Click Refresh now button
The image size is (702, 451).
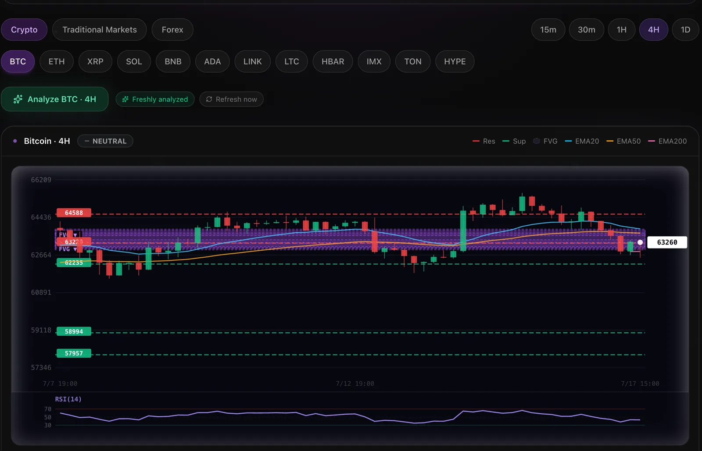tap(231, 99)
